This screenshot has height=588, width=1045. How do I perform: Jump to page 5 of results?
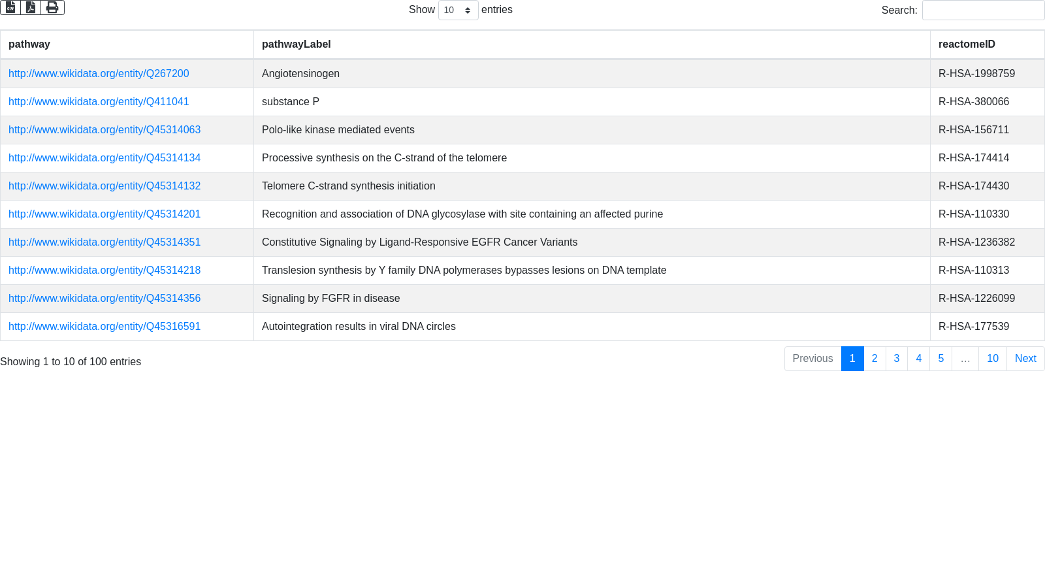940,359
